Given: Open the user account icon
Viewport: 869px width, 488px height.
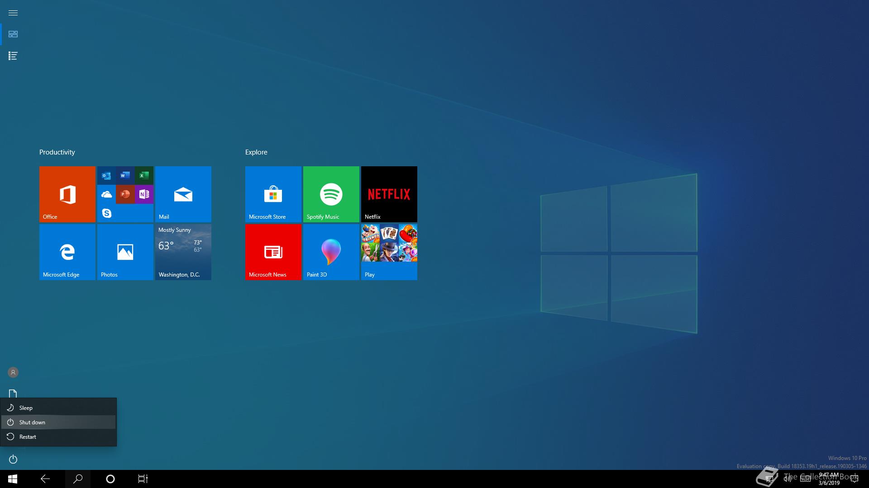Looking at the screenshot, I should coord(13,372).
